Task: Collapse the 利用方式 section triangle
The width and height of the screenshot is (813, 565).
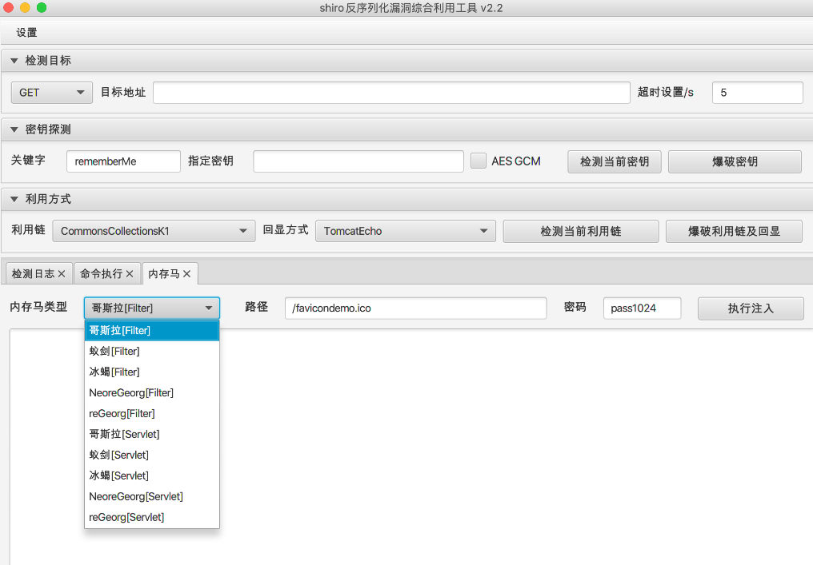Action: click(x=14, y=199)
